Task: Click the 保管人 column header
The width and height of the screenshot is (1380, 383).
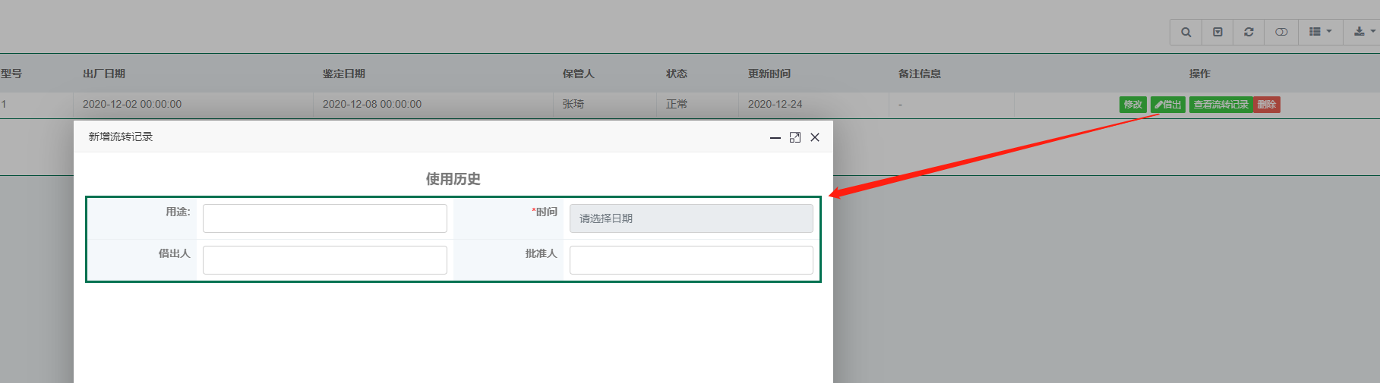Action: [578, 74]
